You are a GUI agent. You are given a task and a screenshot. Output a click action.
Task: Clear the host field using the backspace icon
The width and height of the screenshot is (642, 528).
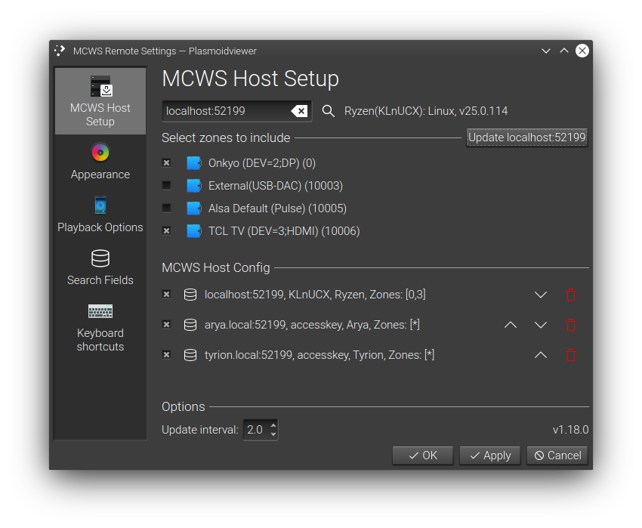pyautogui.click(x=300, y=110)
